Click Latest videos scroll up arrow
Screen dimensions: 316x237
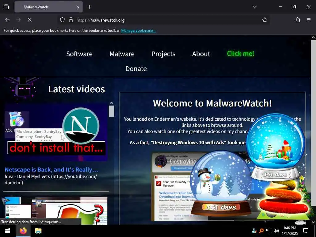click(x=111, y=103)
